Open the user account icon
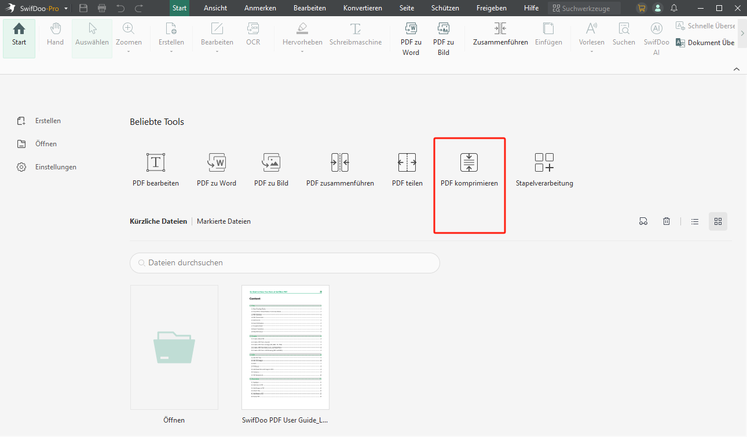This screenshot has height=437, width=747. (657, 8)
